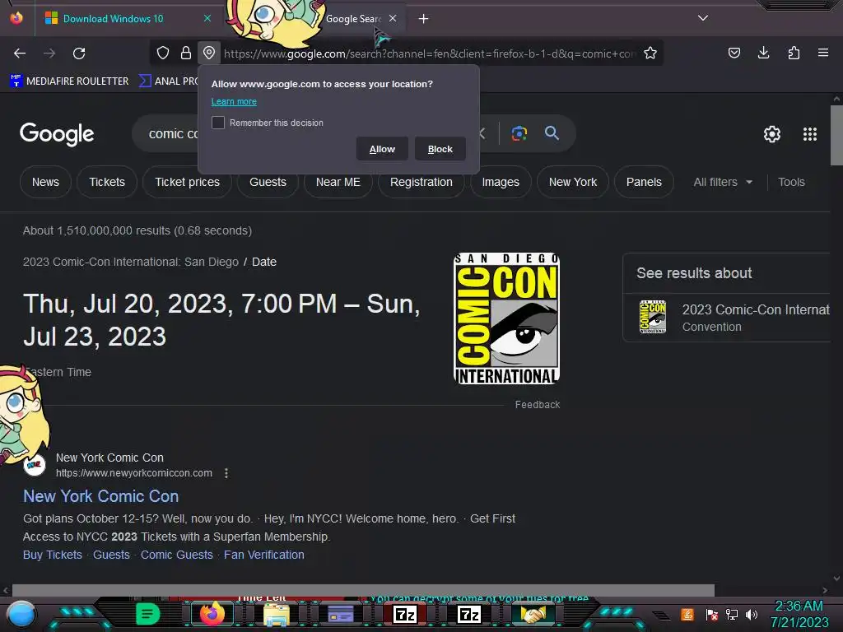
Task: Select the Near ME filter chip
Action: [x=338, y=182]
